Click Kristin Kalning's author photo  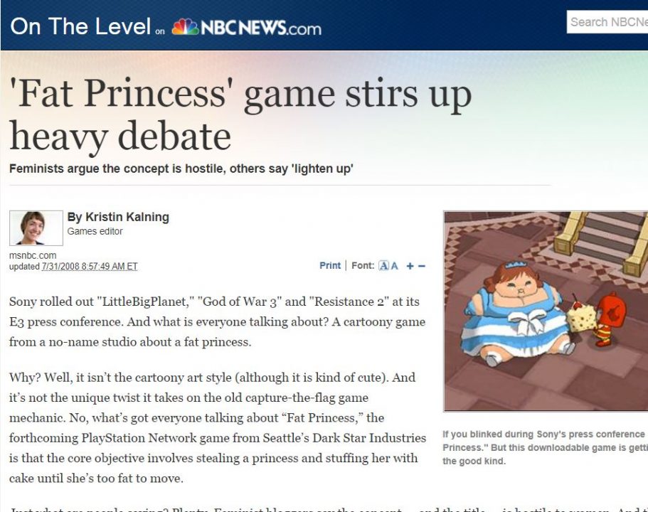[36, 228]
